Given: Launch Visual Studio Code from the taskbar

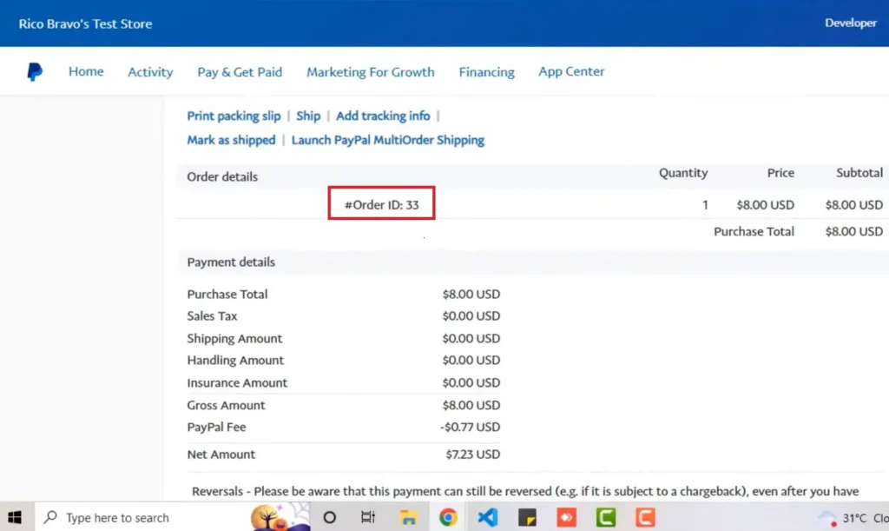Looking at the screenshot, I should pos(487,517).
